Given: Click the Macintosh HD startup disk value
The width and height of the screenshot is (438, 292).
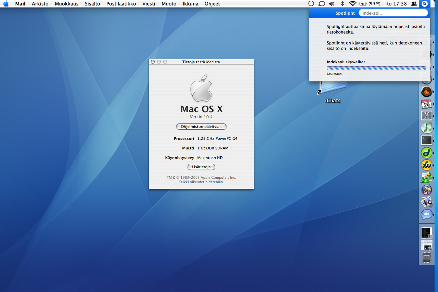Looking at the screenshot, I should coord(210,158).
